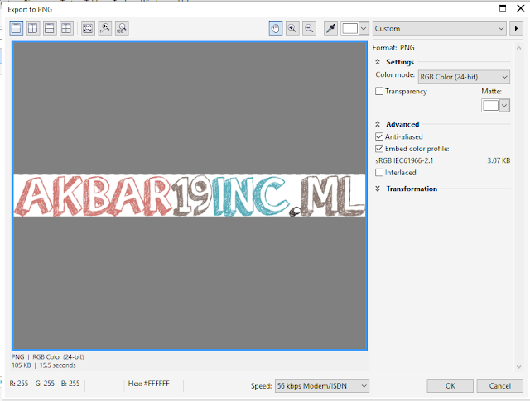Select the Pan hand tool

coord(276,28)
